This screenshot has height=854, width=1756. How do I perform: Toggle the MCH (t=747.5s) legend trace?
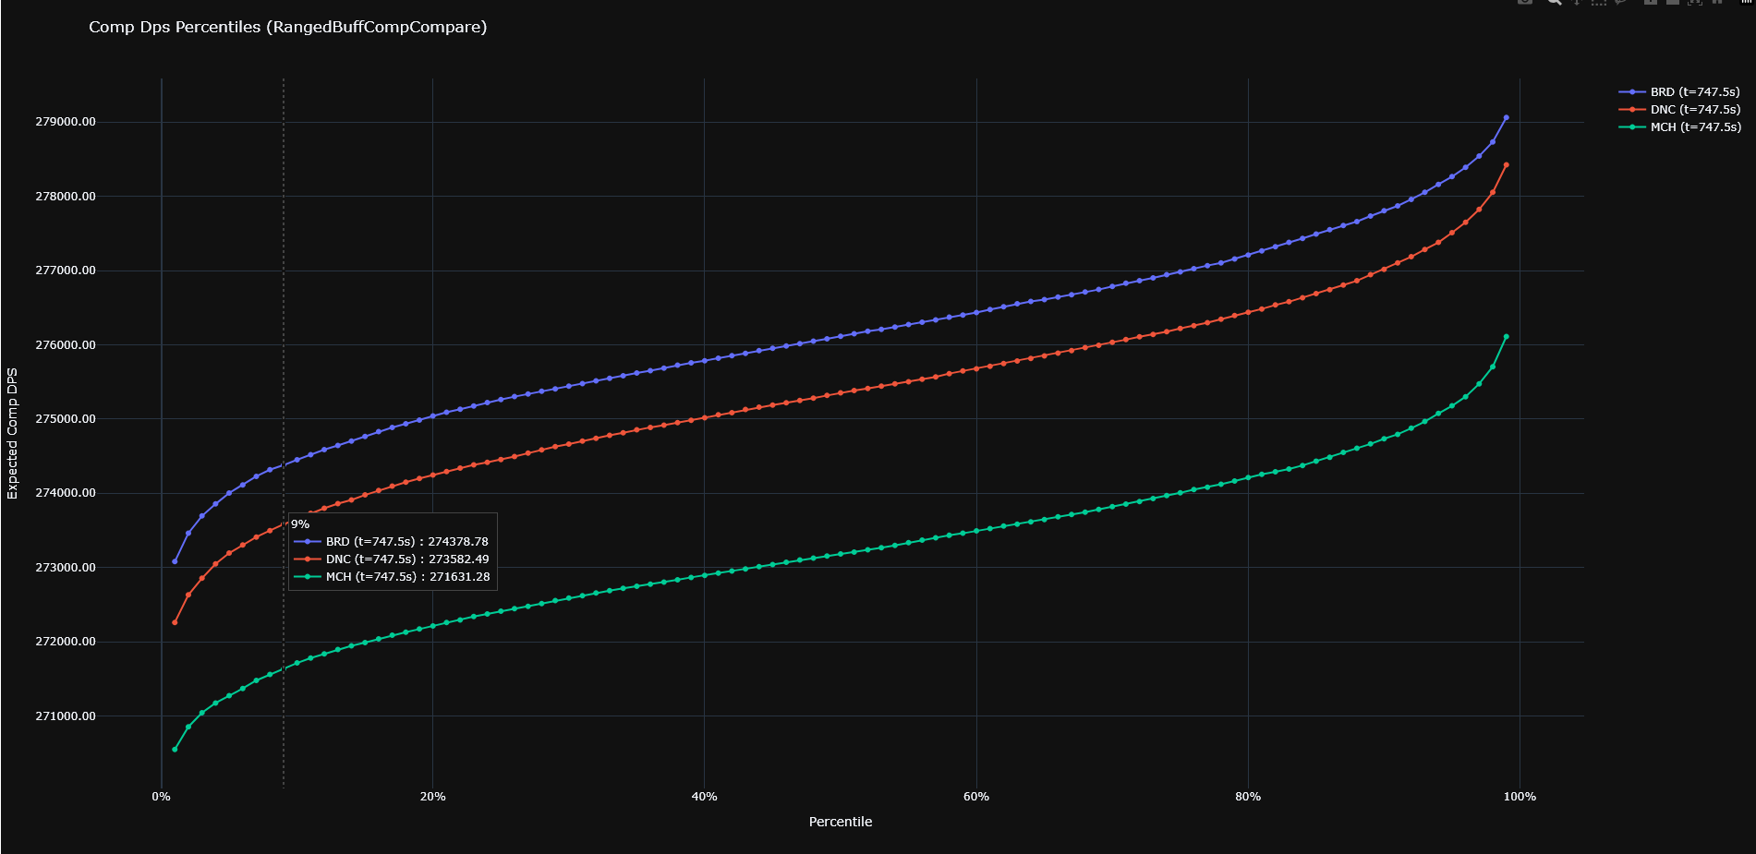tap(1679, 127)
